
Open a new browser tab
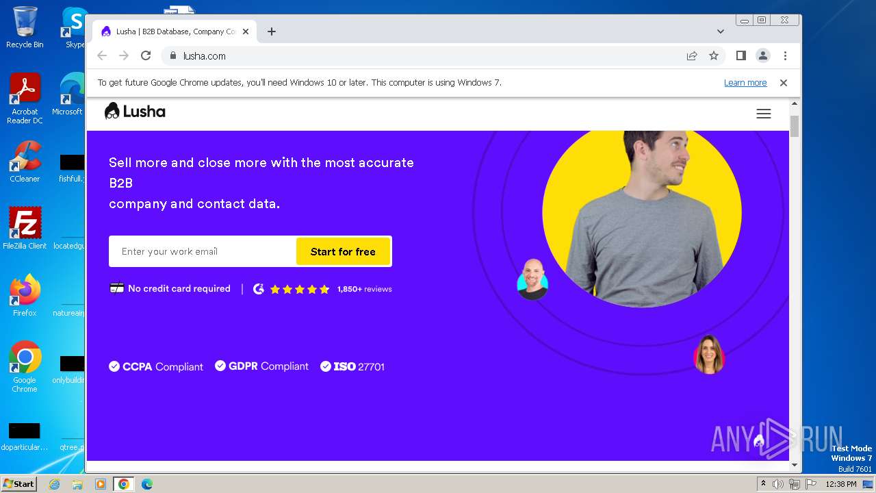(x=272, y=31)
